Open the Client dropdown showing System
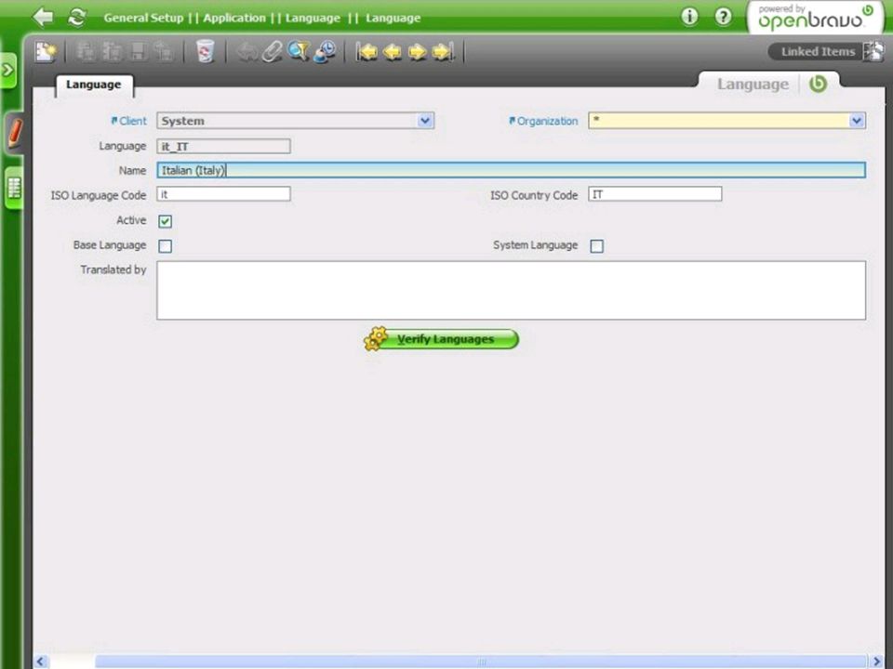Screen dimensions: 893x669 (296, 121)
